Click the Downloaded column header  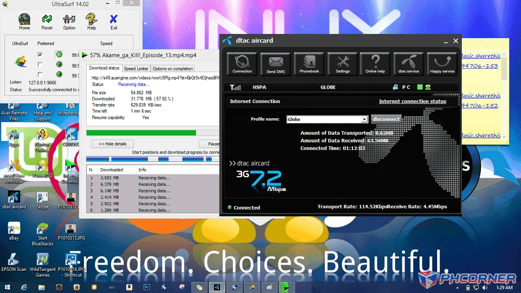pos(112,170)
